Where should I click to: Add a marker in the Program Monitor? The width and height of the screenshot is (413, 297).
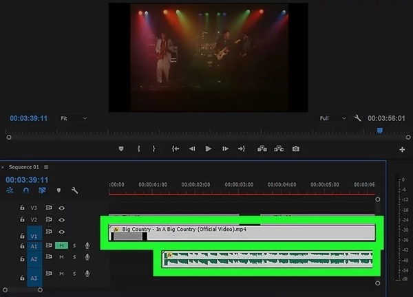[121, 149]
